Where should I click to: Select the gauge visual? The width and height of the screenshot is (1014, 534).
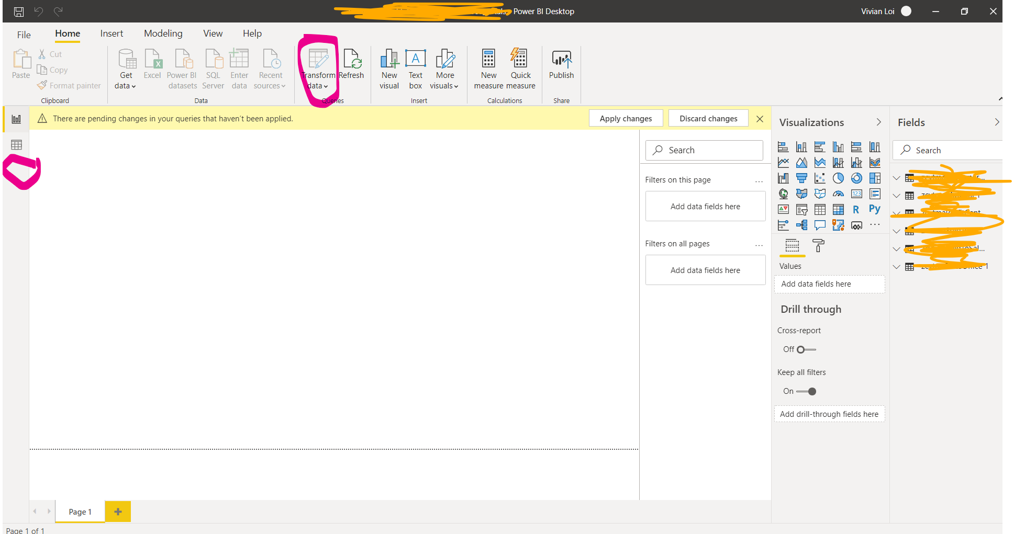(838, 194)
